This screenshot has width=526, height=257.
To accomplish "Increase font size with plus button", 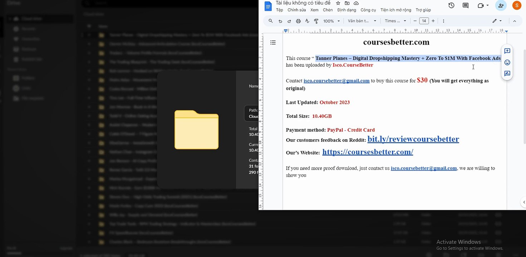I will click(433, 21).
